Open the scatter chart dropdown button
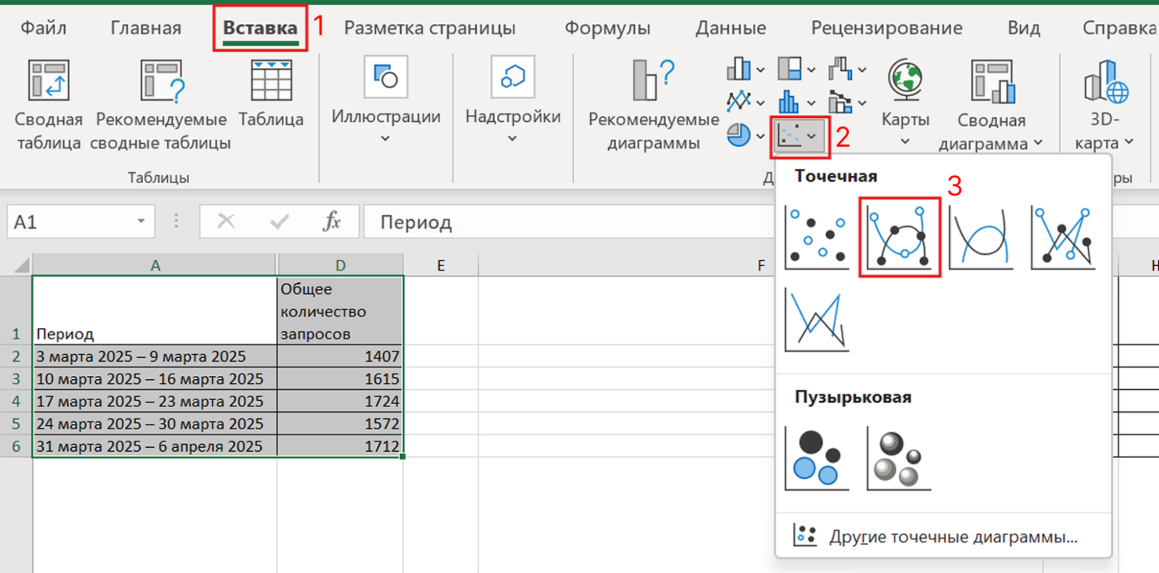This screenshot has width=1159, height=573. pos(800,137)
